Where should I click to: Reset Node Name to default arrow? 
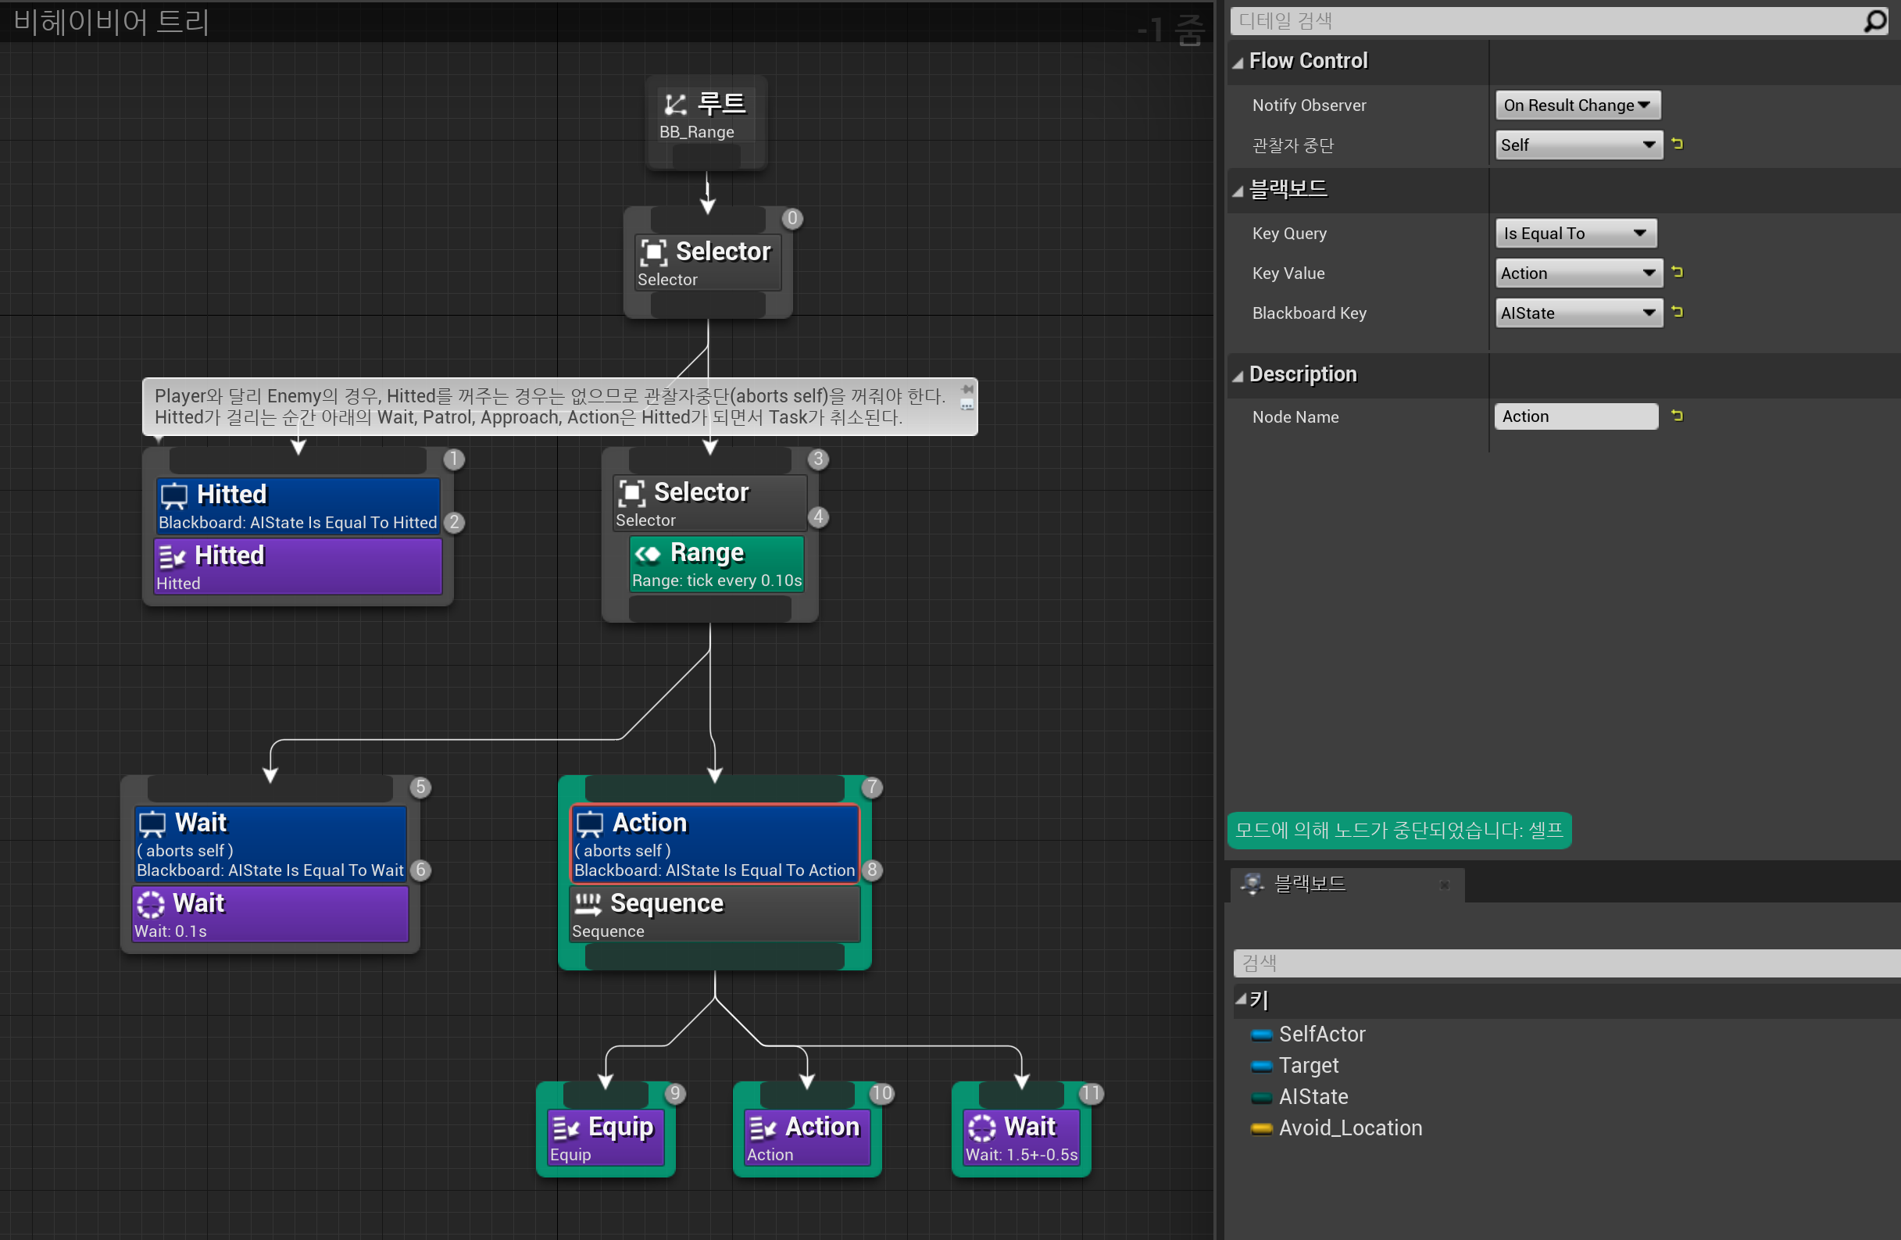coord(1678,416)
